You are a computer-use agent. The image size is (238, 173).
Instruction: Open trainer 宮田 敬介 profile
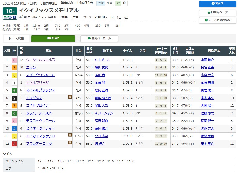[x=207, y=60]
